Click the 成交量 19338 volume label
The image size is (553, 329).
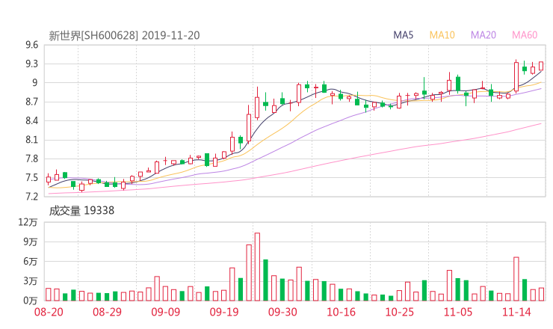[81, 211]
